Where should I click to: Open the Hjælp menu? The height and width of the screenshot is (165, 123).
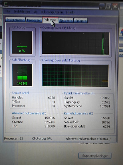(70, 13)
